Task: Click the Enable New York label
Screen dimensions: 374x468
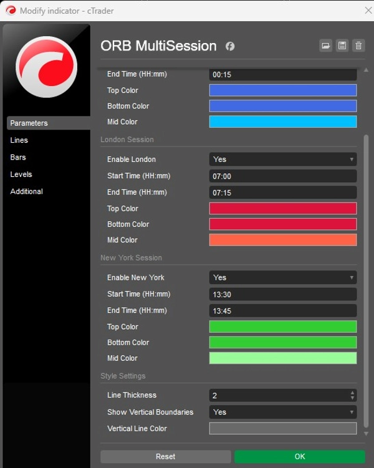Action: 136,277
